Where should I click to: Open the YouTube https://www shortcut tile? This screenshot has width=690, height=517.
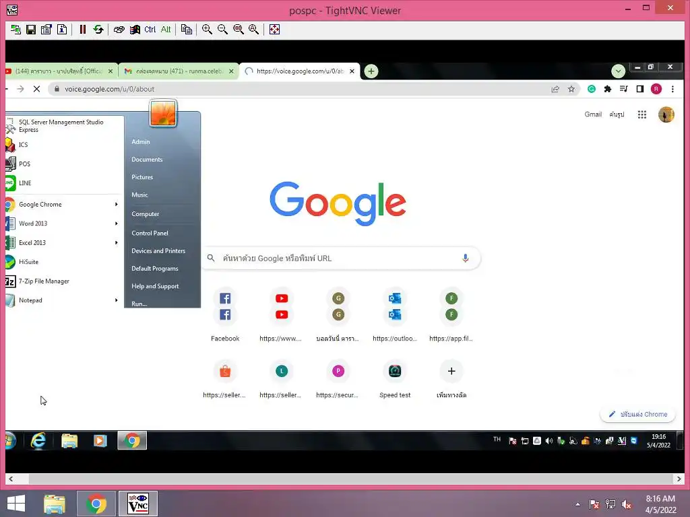click(x=282, y=315)
